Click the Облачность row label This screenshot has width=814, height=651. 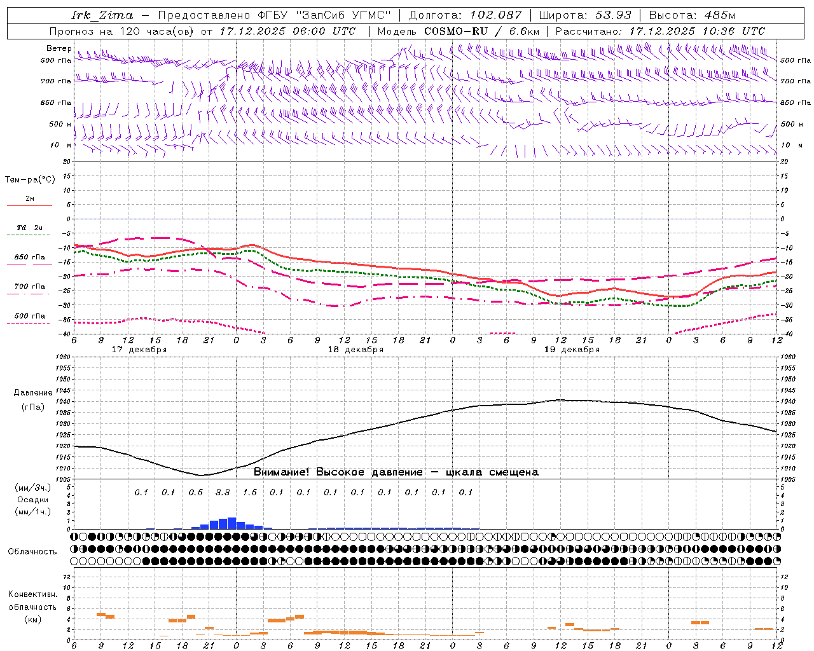click(x=32, y=552)
